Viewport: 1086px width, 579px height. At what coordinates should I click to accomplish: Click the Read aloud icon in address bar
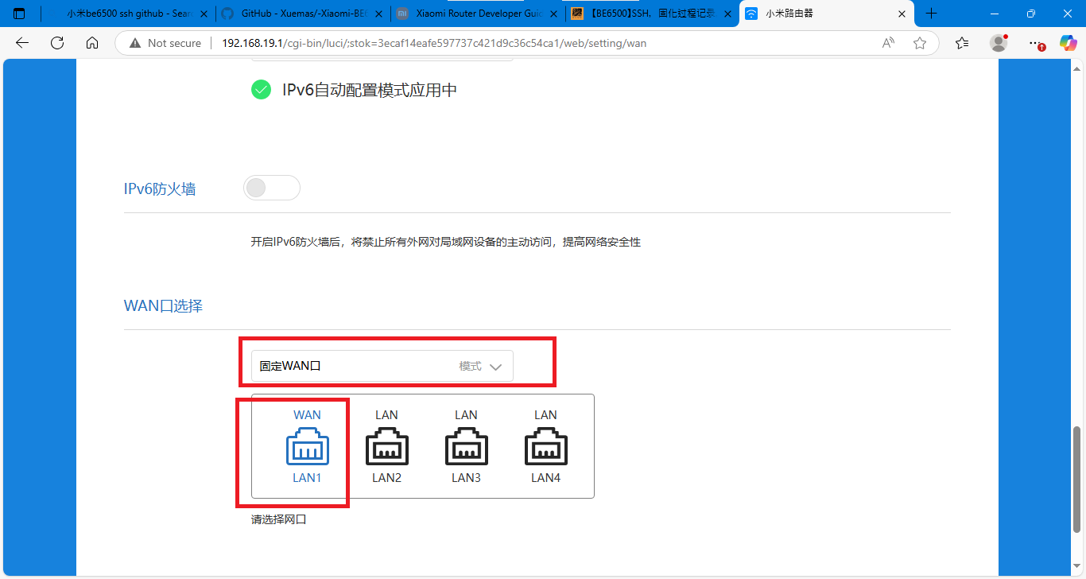pyautogui.click(x=889, y=43)
